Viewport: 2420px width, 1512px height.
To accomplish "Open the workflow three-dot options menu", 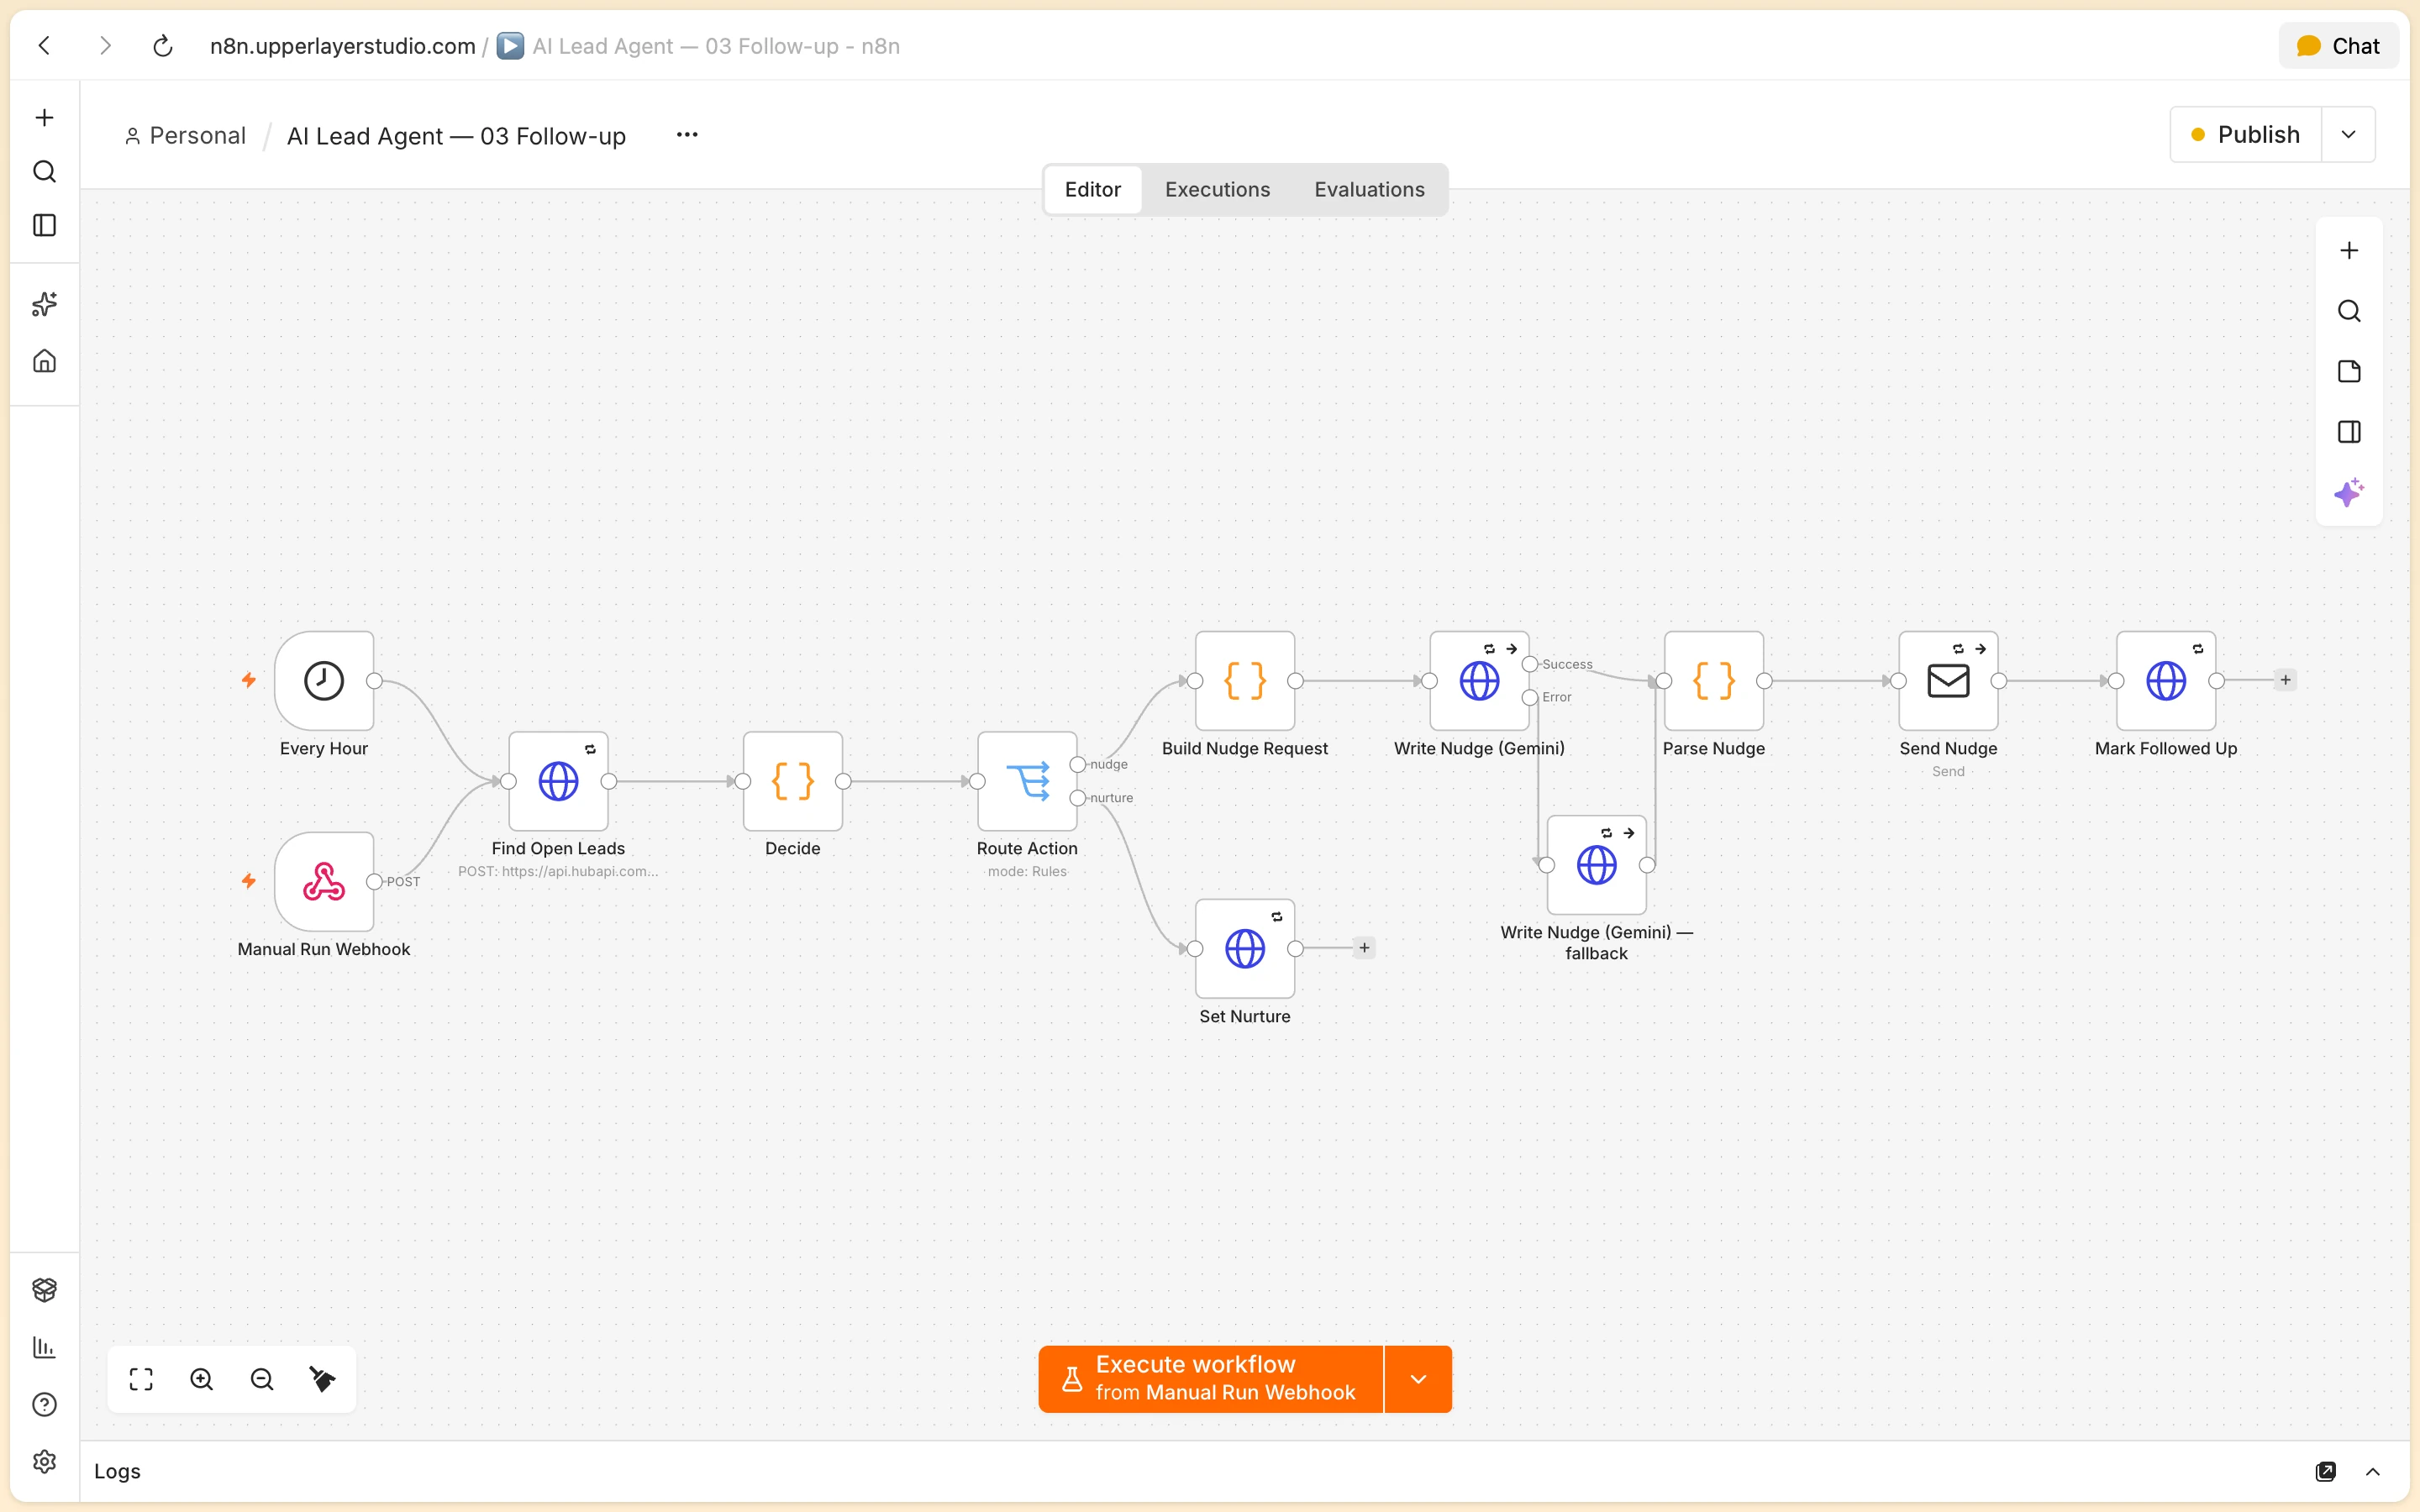I will 687,135.
